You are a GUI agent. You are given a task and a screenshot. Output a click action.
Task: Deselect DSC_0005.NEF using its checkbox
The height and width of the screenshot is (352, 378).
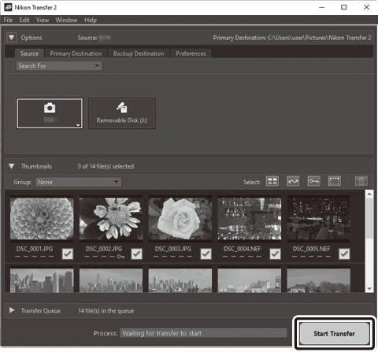[x=344, y=254]
